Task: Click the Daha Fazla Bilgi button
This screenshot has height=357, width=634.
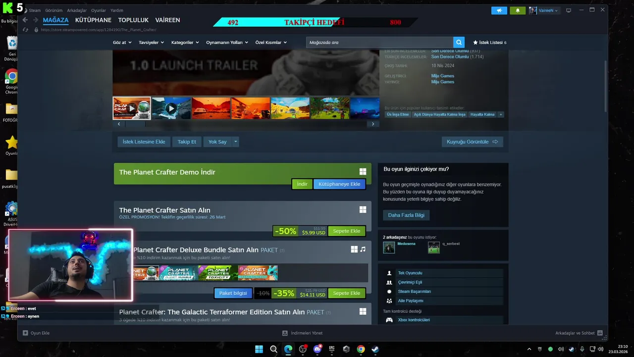Action: click(x=406, y=215)
